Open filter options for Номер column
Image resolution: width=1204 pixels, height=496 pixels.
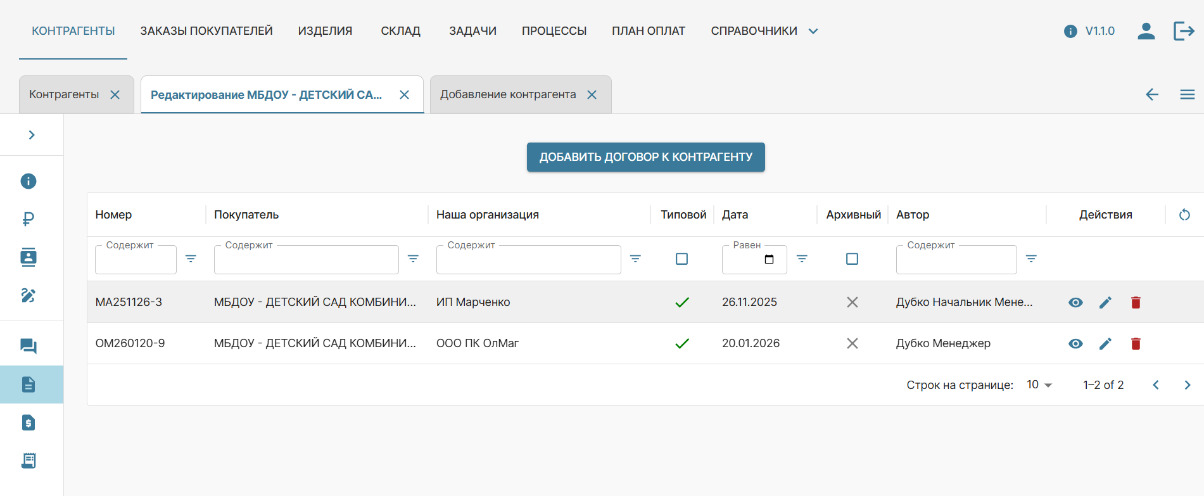point(191,259)
